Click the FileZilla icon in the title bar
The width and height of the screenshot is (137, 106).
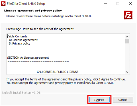click(3, 4)
